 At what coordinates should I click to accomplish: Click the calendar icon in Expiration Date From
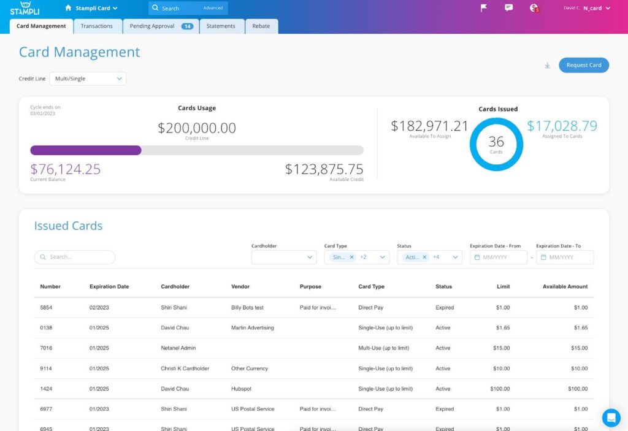coord(477,257)
